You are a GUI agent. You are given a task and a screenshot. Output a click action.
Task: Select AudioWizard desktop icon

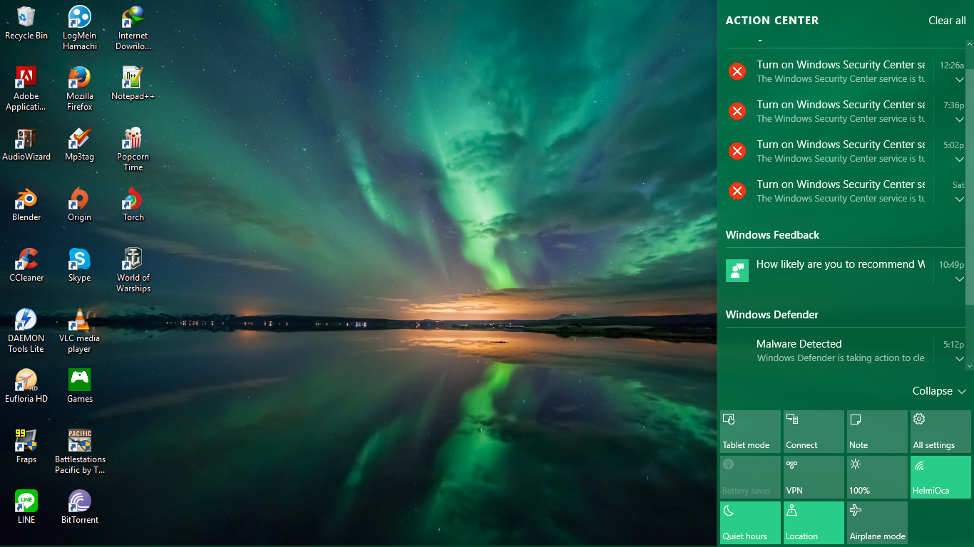[26, 144]
